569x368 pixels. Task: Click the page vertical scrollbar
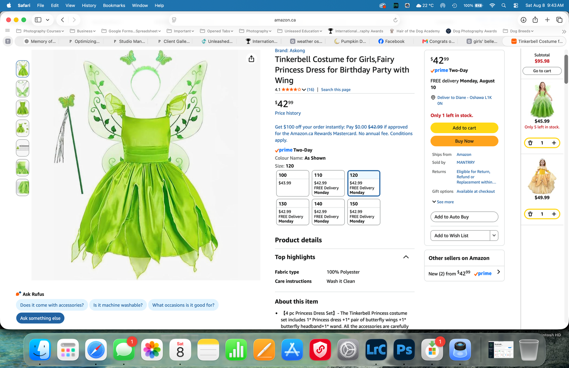566,69
